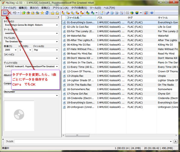The width and height of the screenshot is (180, 152).
Task: Click the globe web sources icon
Action: pos(137,13)
